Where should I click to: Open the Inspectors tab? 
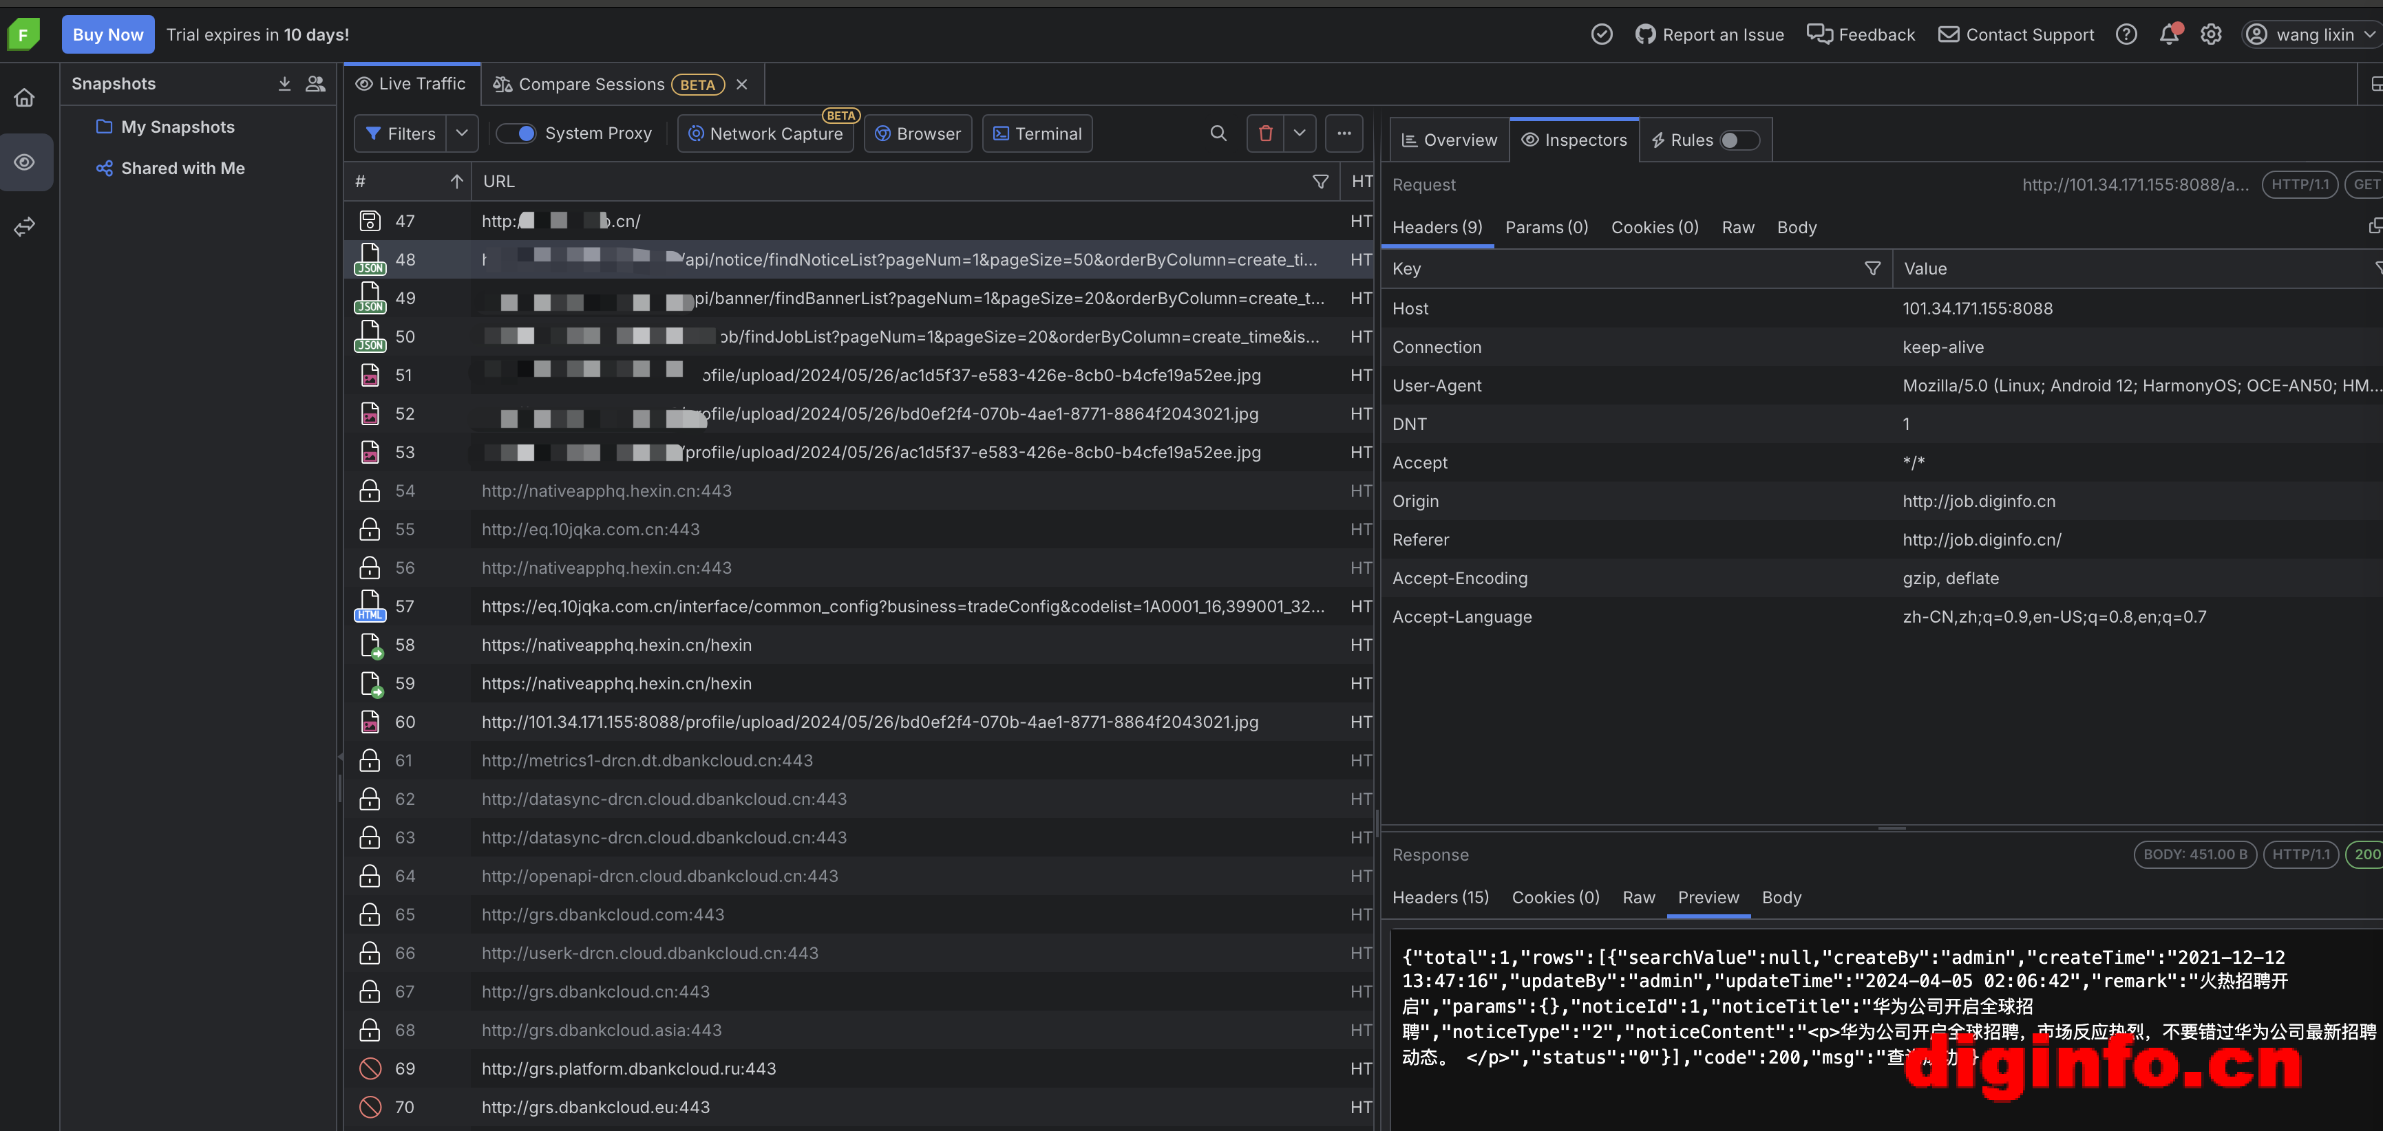(1574, 140)
